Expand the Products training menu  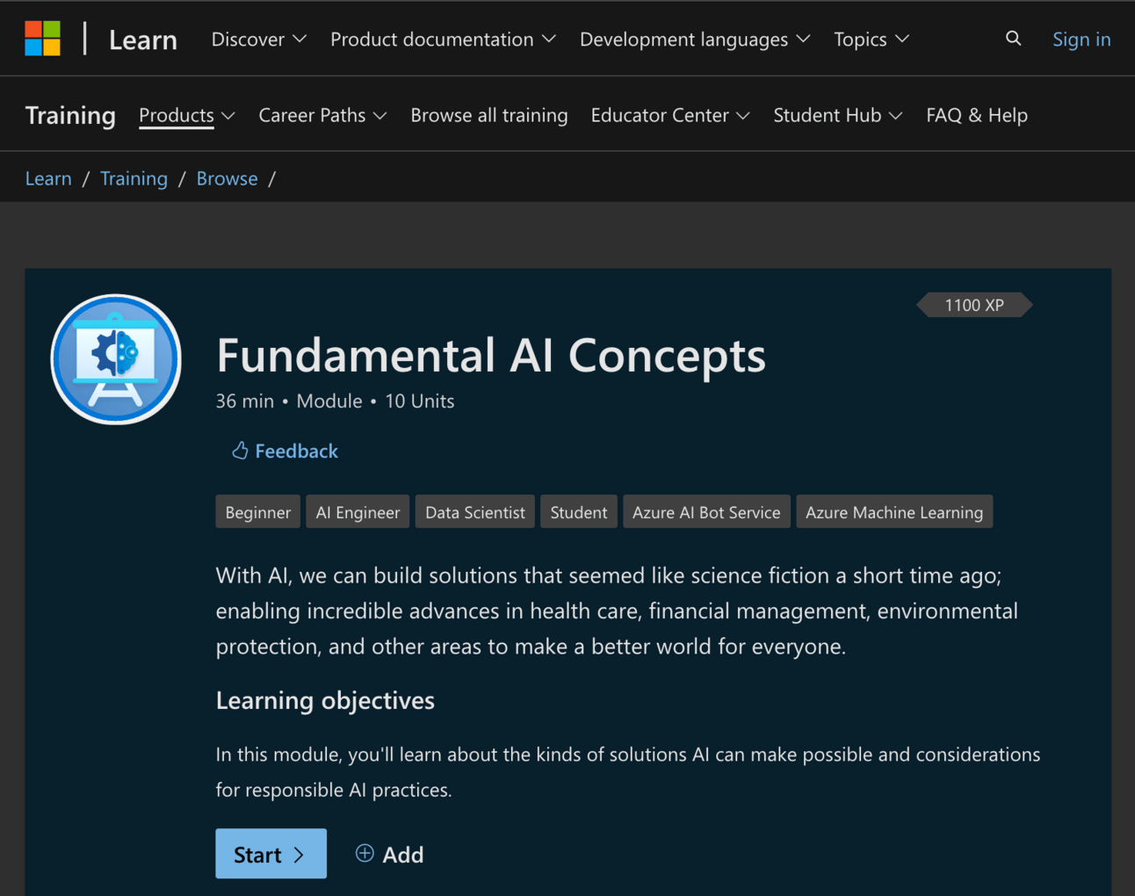tap(187, 115)
